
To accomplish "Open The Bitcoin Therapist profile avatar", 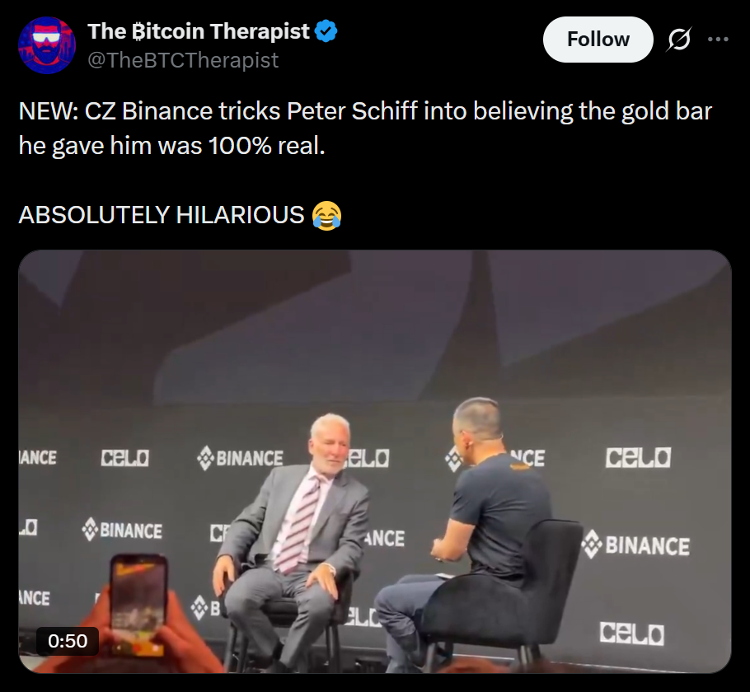I will 47,45.
